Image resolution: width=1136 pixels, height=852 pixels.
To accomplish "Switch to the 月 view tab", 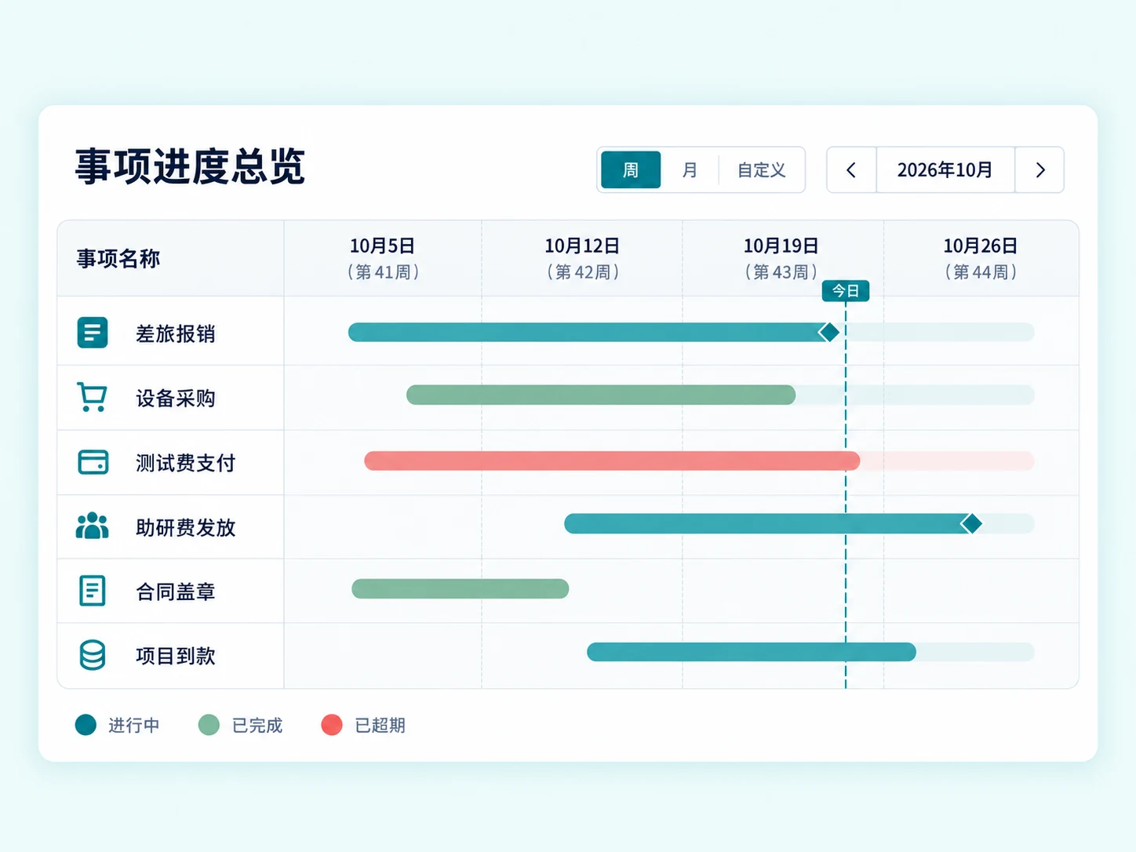I will click(690, 170).
